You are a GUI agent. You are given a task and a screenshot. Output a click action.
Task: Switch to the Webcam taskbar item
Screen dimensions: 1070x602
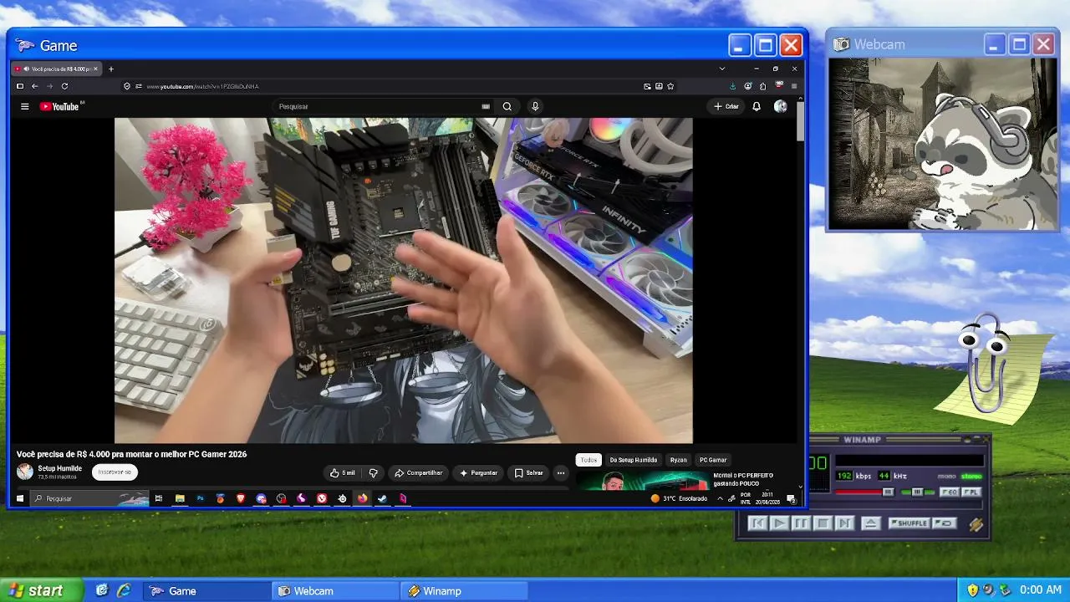pos(335,591)
